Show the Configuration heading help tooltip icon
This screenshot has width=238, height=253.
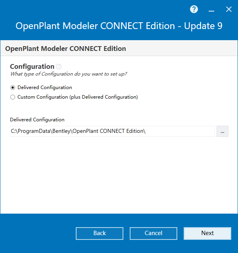point(59,66)
